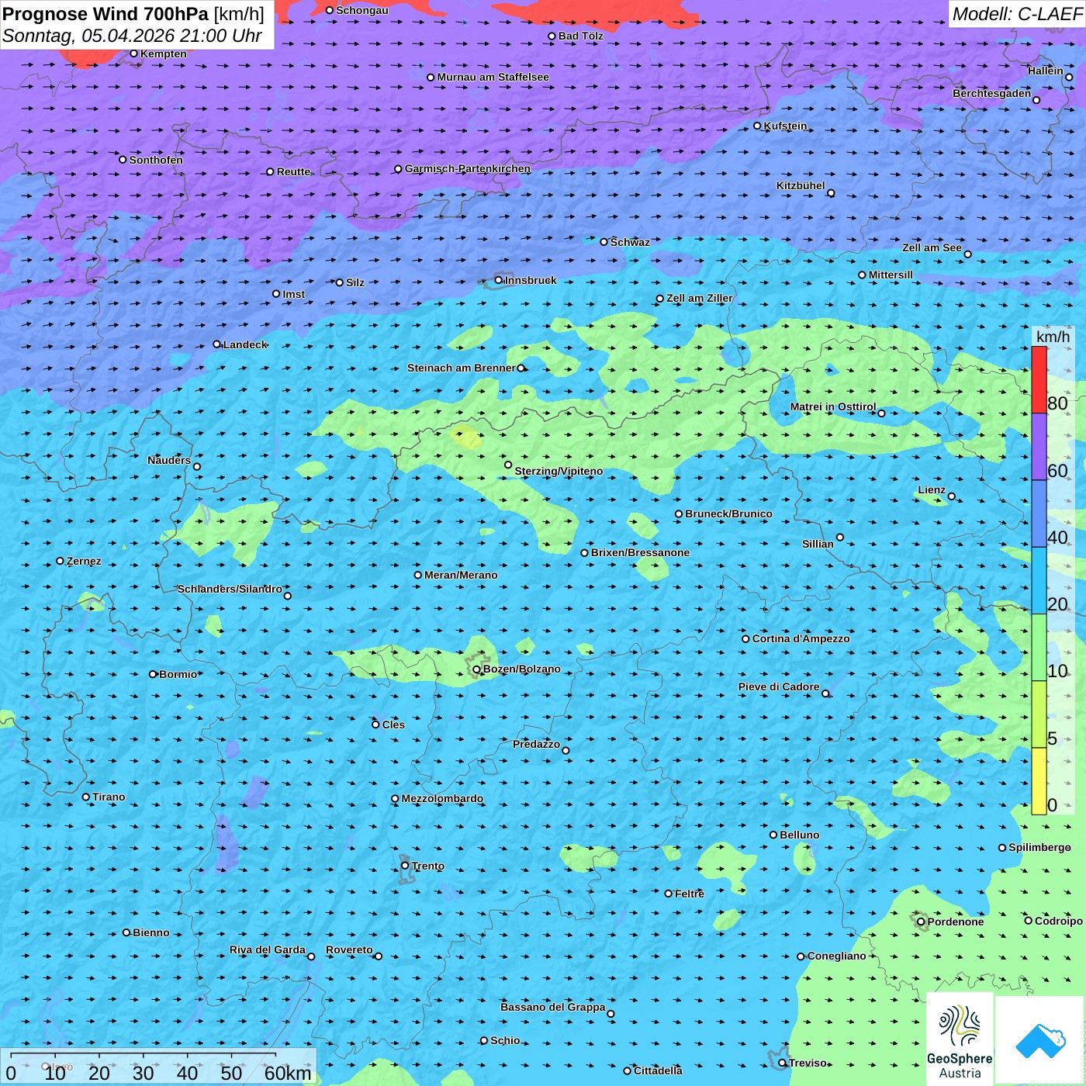Screen dimensions: 1086x1086
Task: Click the Spilimbergo location dot
Action: click(x=1002, y=848)
